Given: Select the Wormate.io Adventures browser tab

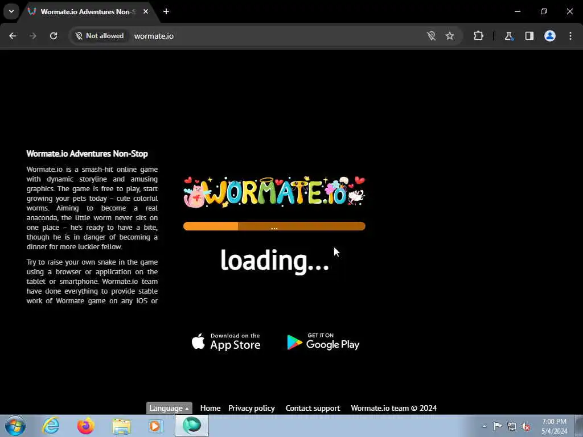Looking at the screenshot, I should [x=88, y=12].
